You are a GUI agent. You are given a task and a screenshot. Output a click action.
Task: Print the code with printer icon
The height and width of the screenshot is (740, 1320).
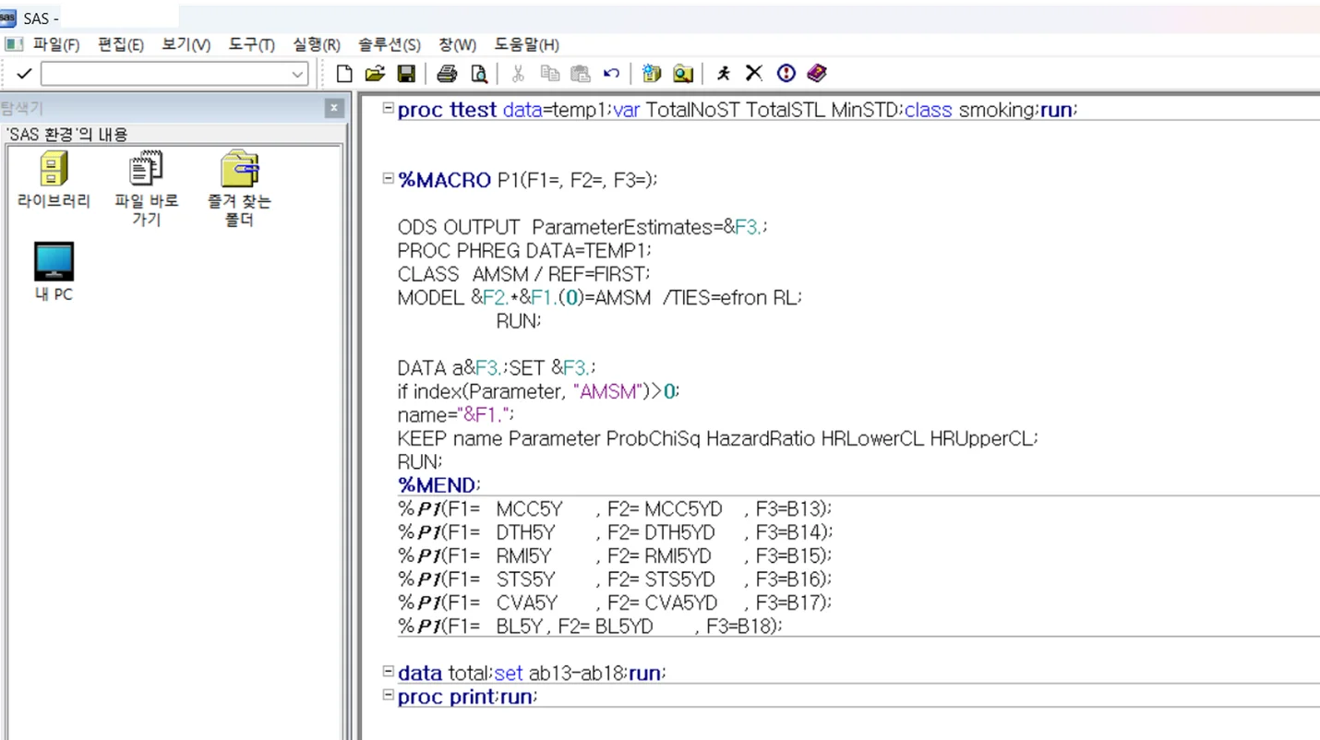pyautogui.click(x=447, y=74)
